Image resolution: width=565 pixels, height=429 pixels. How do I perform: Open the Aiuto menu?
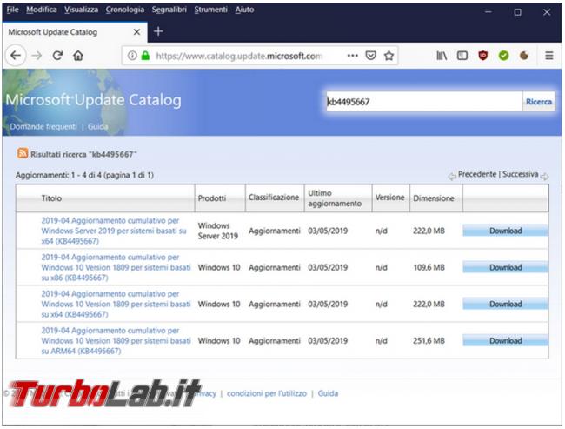click(x=244, y=10)
